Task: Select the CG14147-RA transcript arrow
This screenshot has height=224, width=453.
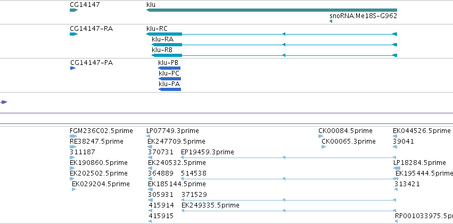Action: coord(73,34)
